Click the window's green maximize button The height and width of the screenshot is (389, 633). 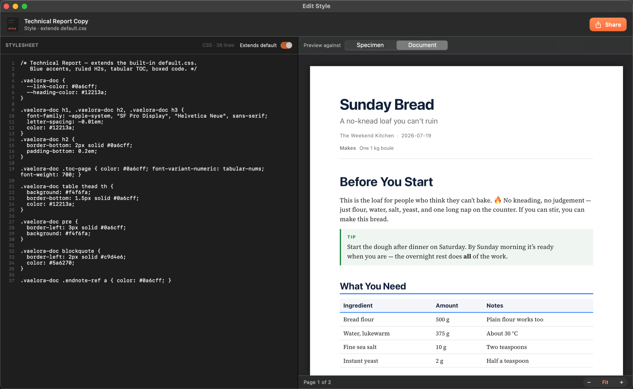(24, 6)
